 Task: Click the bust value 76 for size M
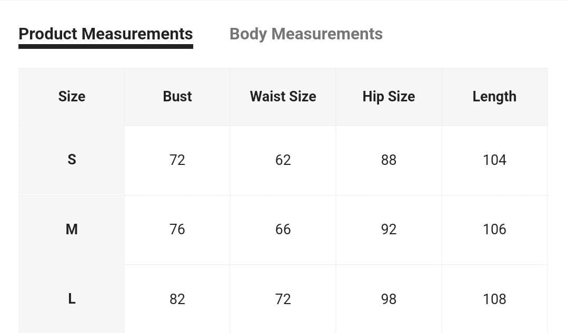(x=177, y=229)
